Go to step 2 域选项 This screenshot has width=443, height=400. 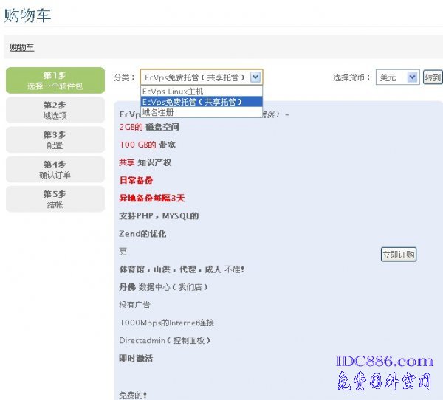pos(55,110)
